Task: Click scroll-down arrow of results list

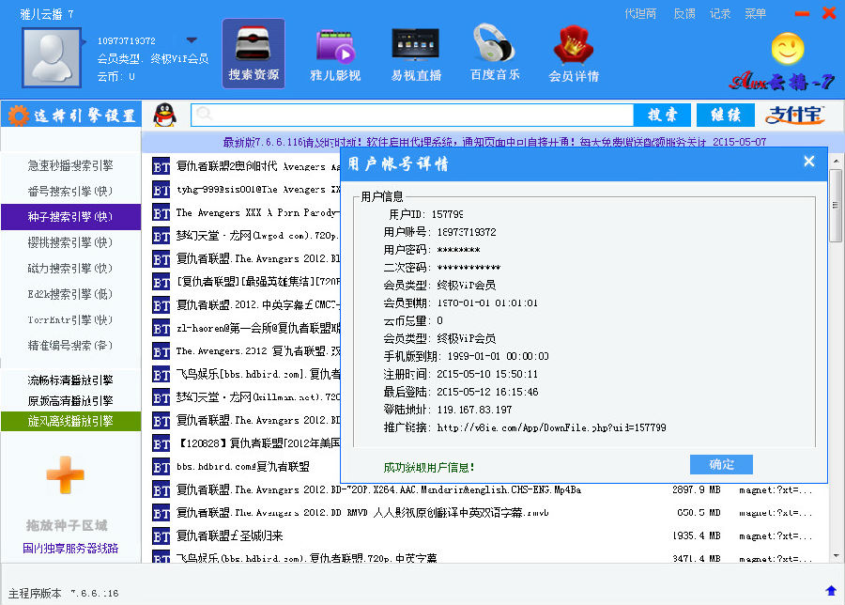Action: pos(836,556)
